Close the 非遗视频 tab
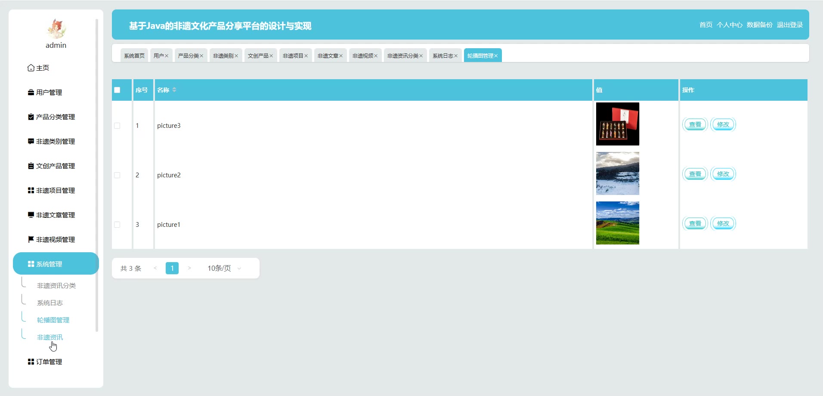Viewport: 823px width, 396px height. (x=376, y=56)
